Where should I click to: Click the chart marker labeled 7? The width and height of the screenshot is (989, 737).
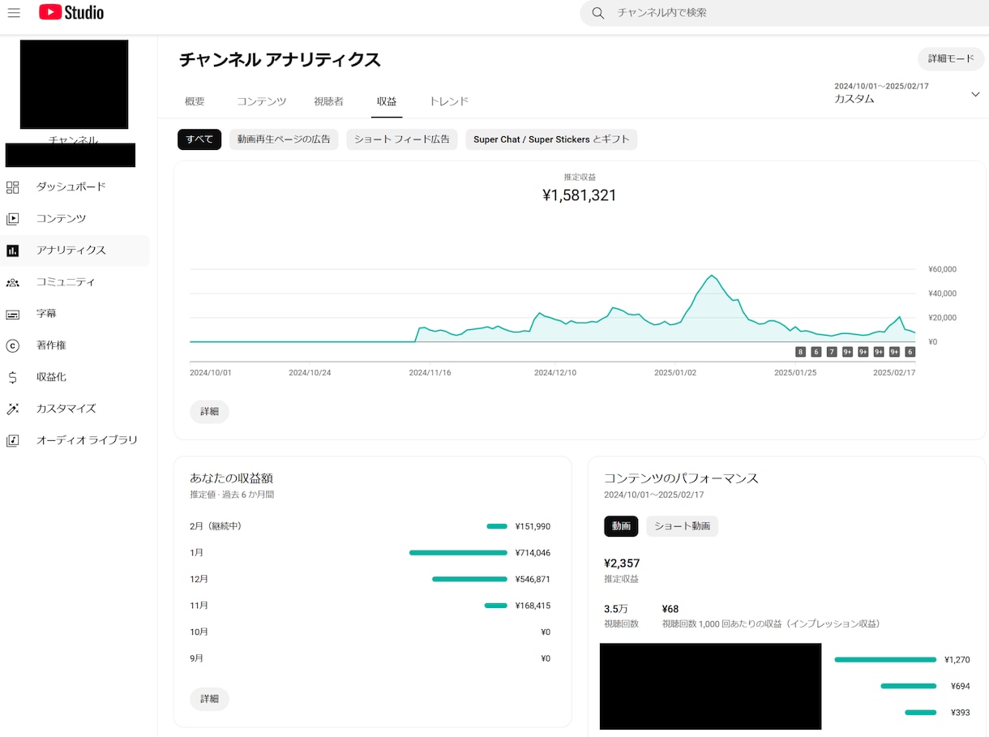832,352
